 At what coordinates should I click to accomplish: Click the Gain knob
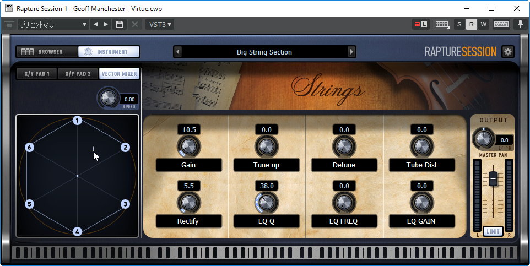click(188, 146)
